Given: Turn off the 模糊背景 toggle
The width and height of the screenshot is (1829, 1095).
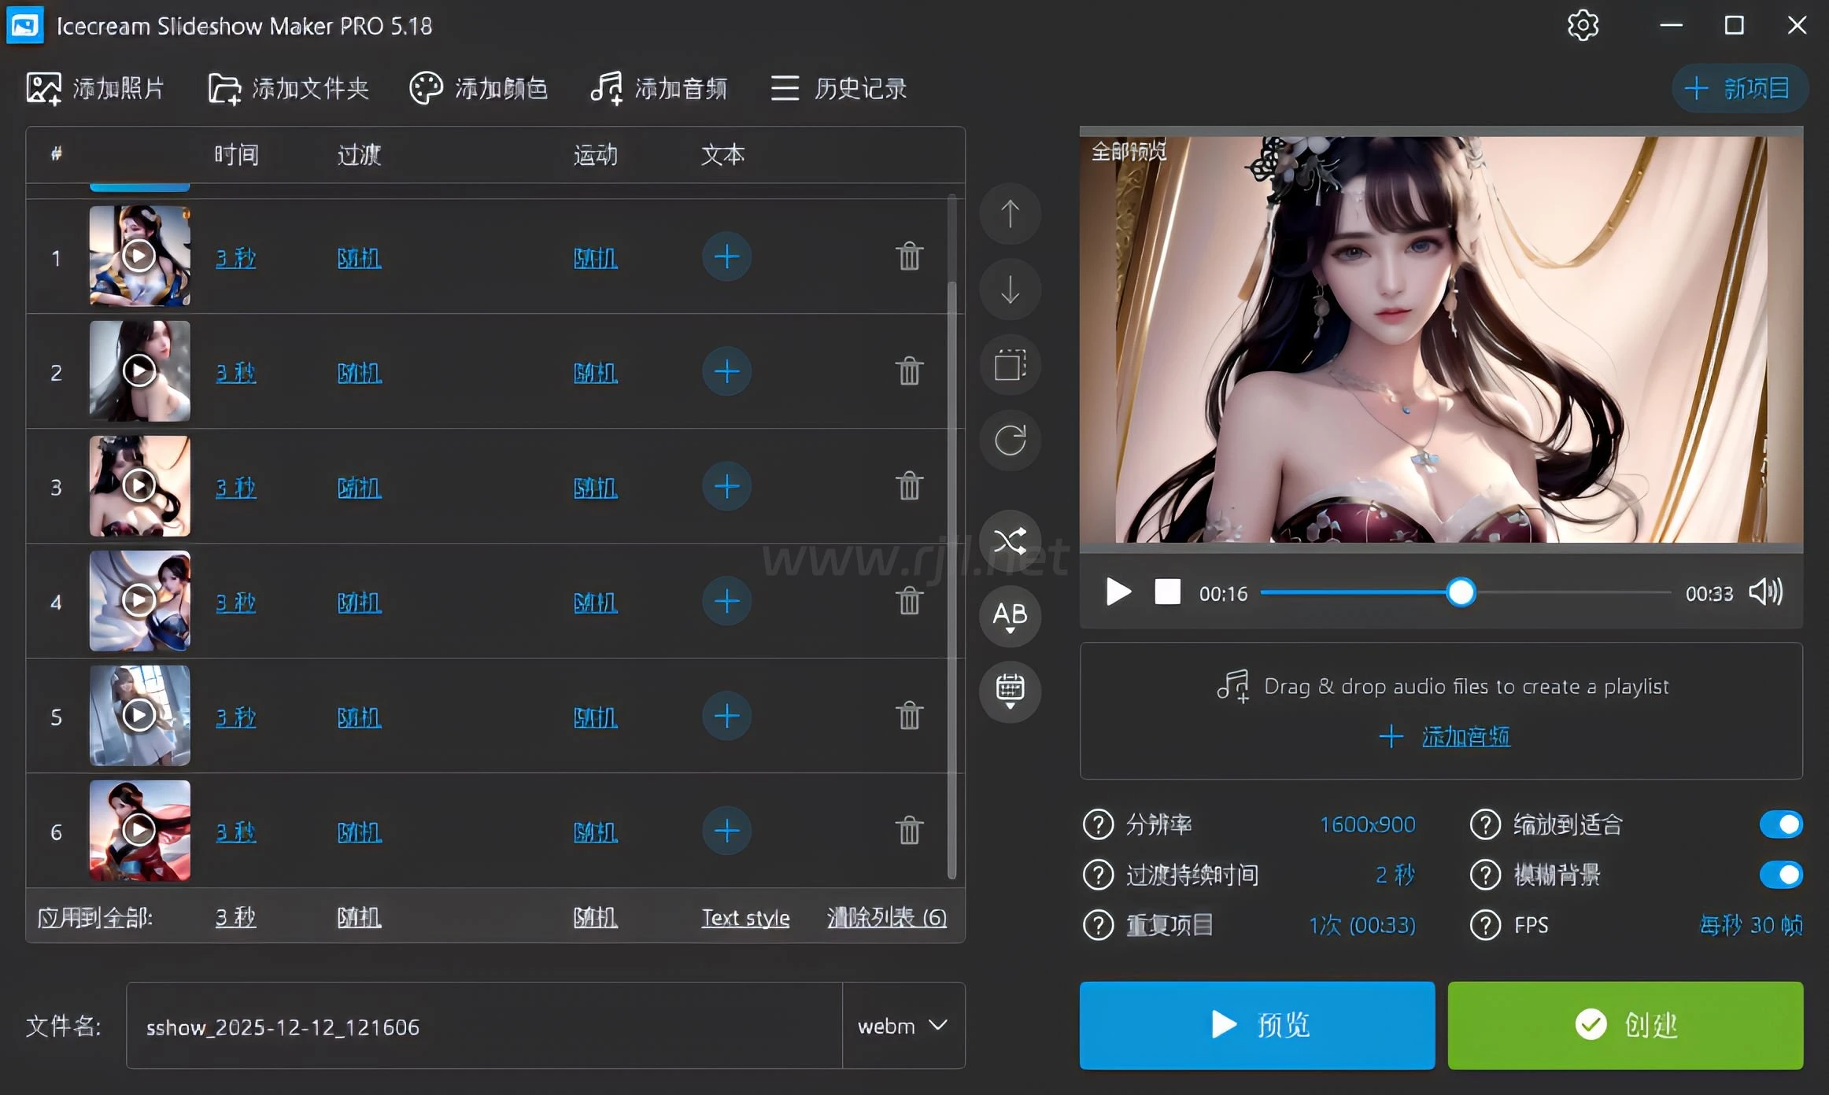Looking at the screenshot, I should coord(1780,875).
